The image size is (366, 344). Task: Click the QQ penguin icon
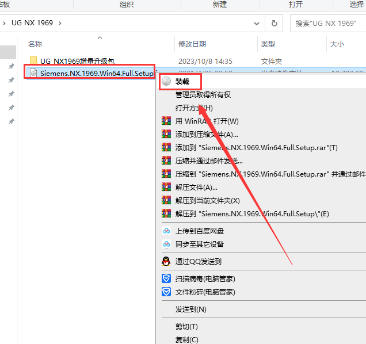point(166,261)
